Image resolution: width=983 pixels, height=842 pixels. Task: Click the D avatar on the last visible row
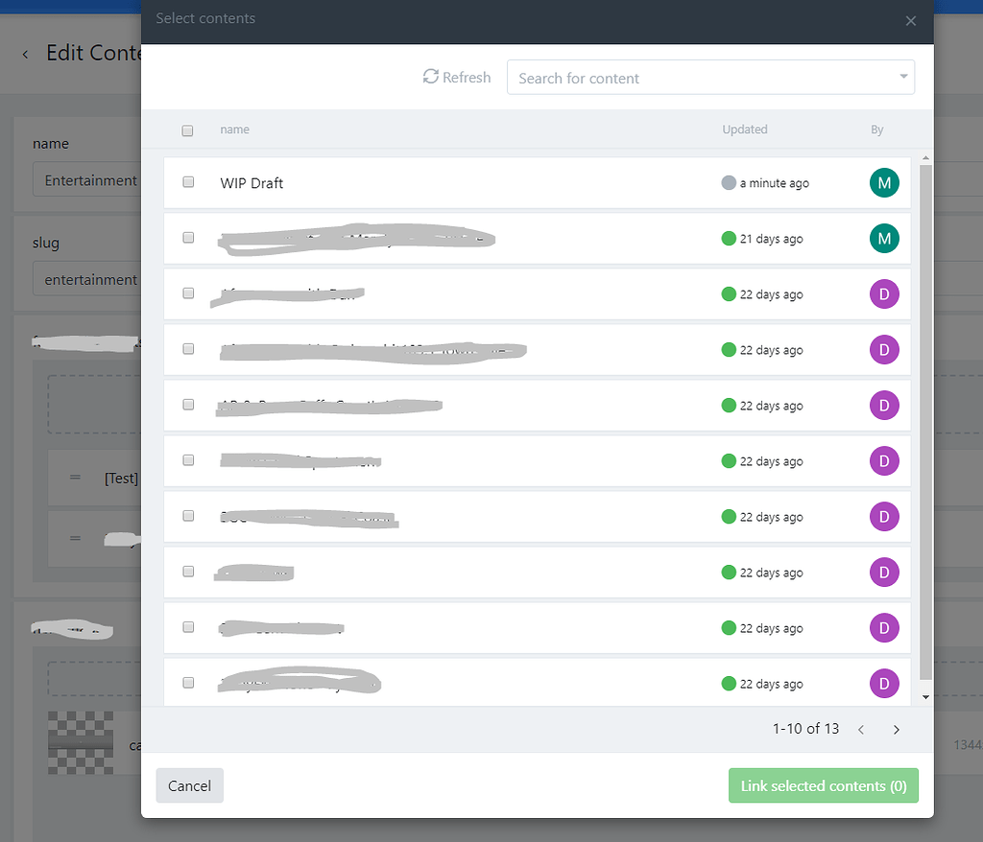tap(884, 684)
